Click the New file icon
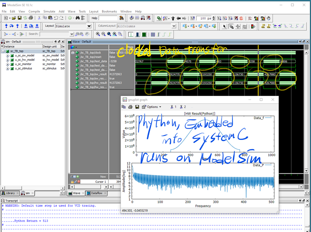Viewport: 311px width, 232px height. [6, 18]
